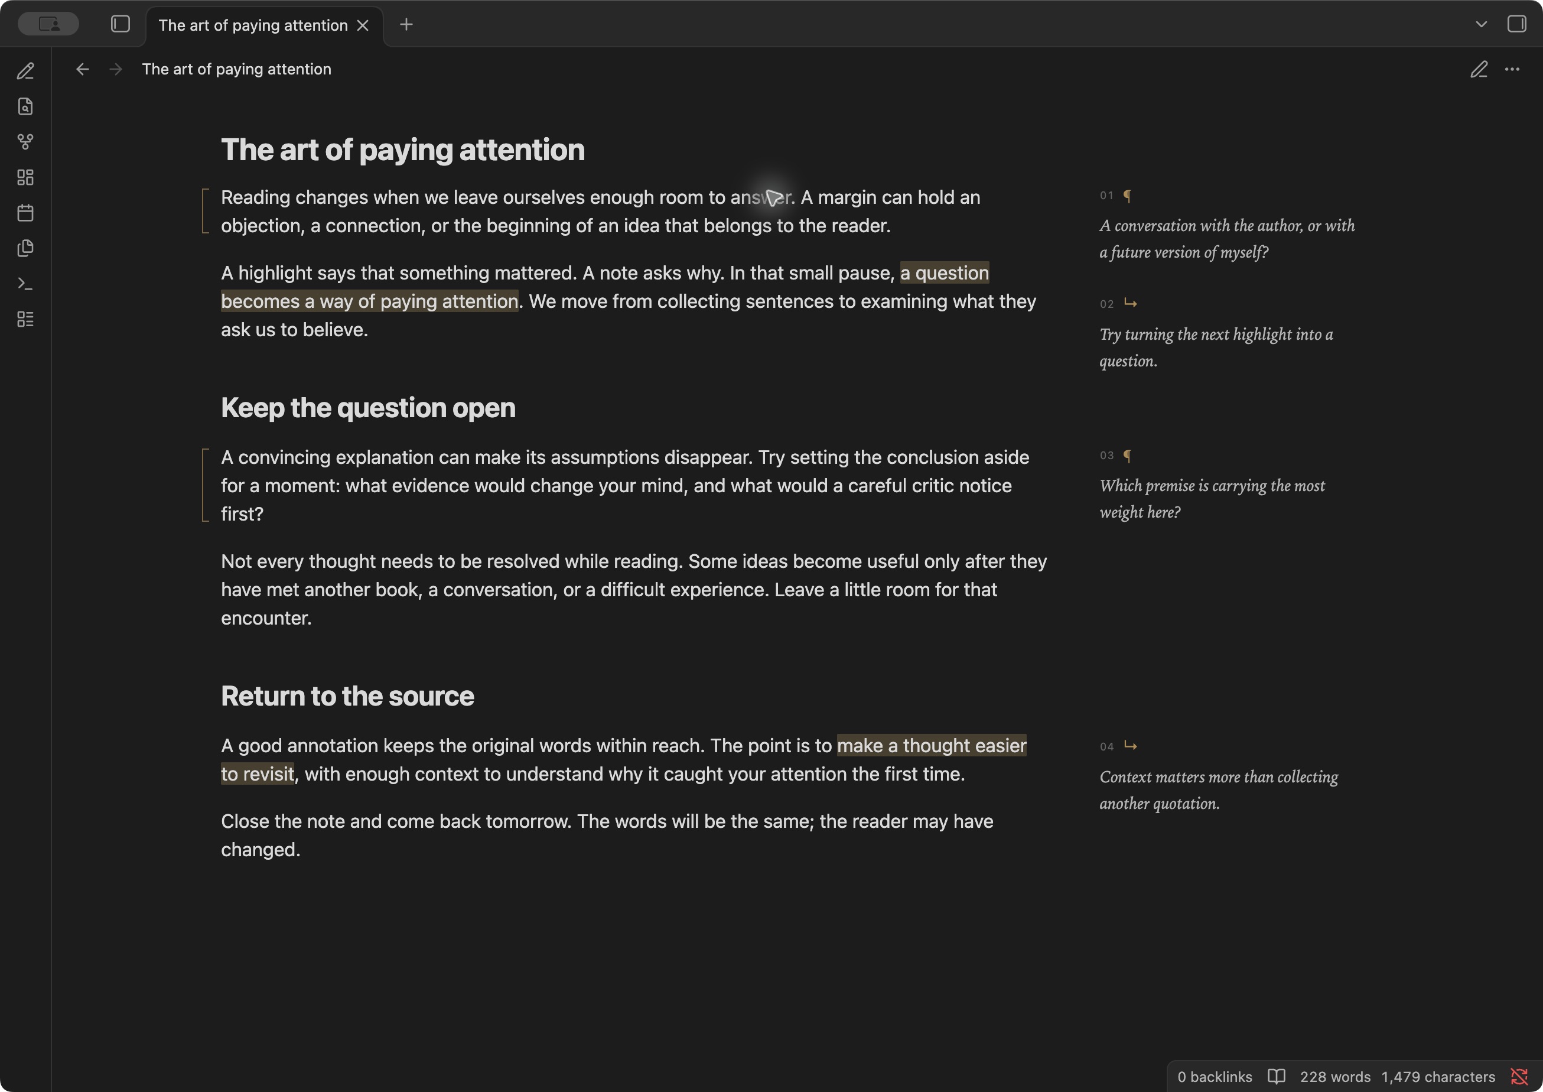This screenshot has height=1092, width=1543.
Task: Click the main heading 'The art of paying attention'
Action: [402, 149]
